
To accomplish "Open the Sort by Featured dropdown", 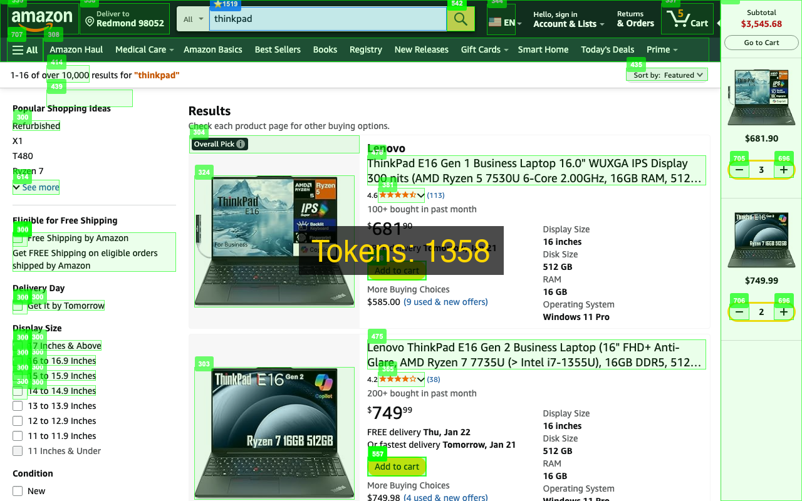I will 667,75.
